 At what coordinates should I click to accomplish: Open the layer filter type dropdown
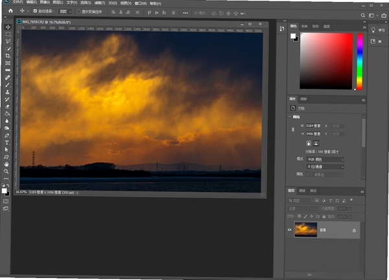(299, 200)
